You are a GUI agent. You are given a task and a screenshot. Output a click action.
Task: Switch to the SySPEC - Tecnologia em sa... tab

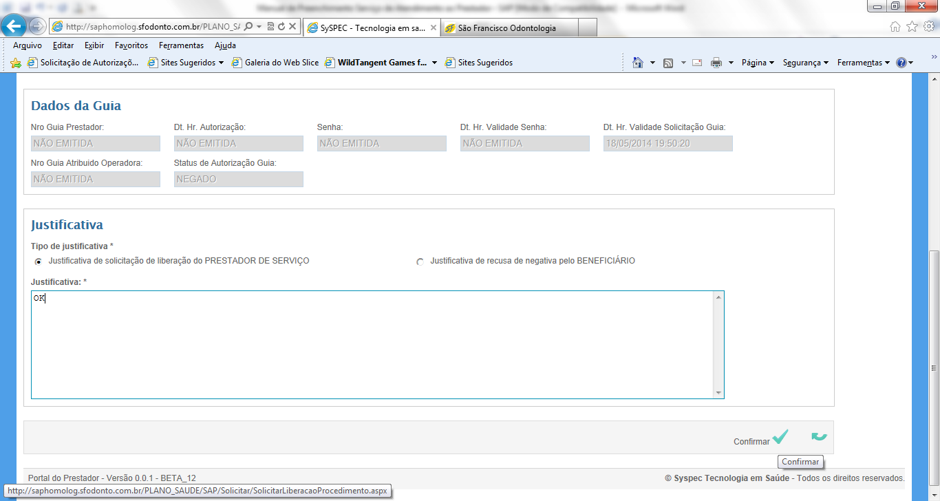(372, 28)
